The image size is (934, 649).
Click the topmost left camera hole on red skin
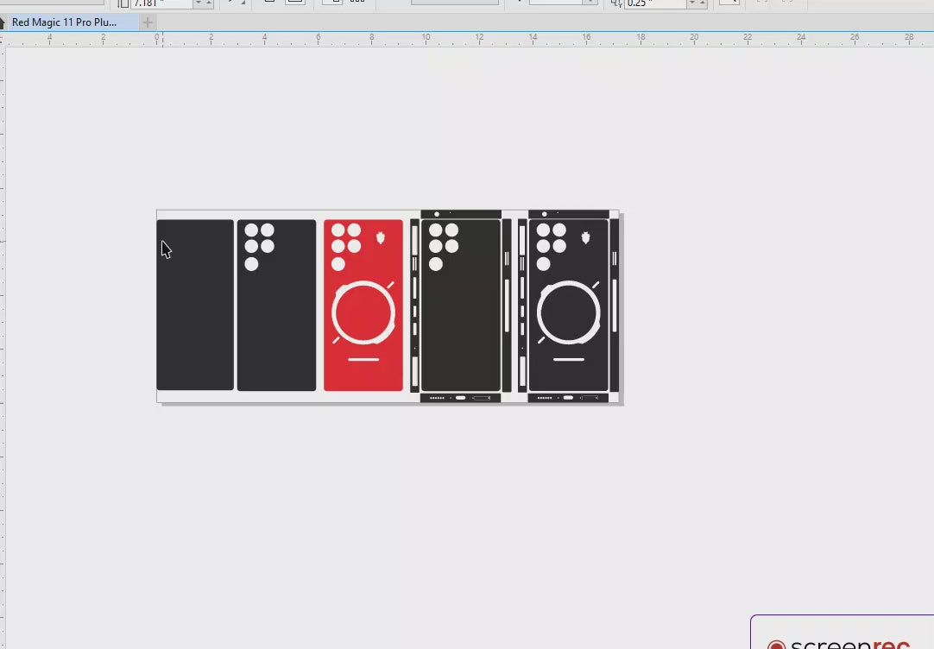click(338, 230)
